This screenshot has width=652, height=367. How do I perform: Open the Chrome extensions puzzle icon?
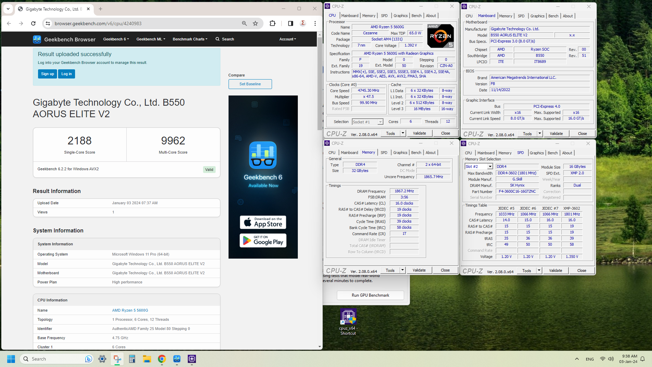coord(272,23)
